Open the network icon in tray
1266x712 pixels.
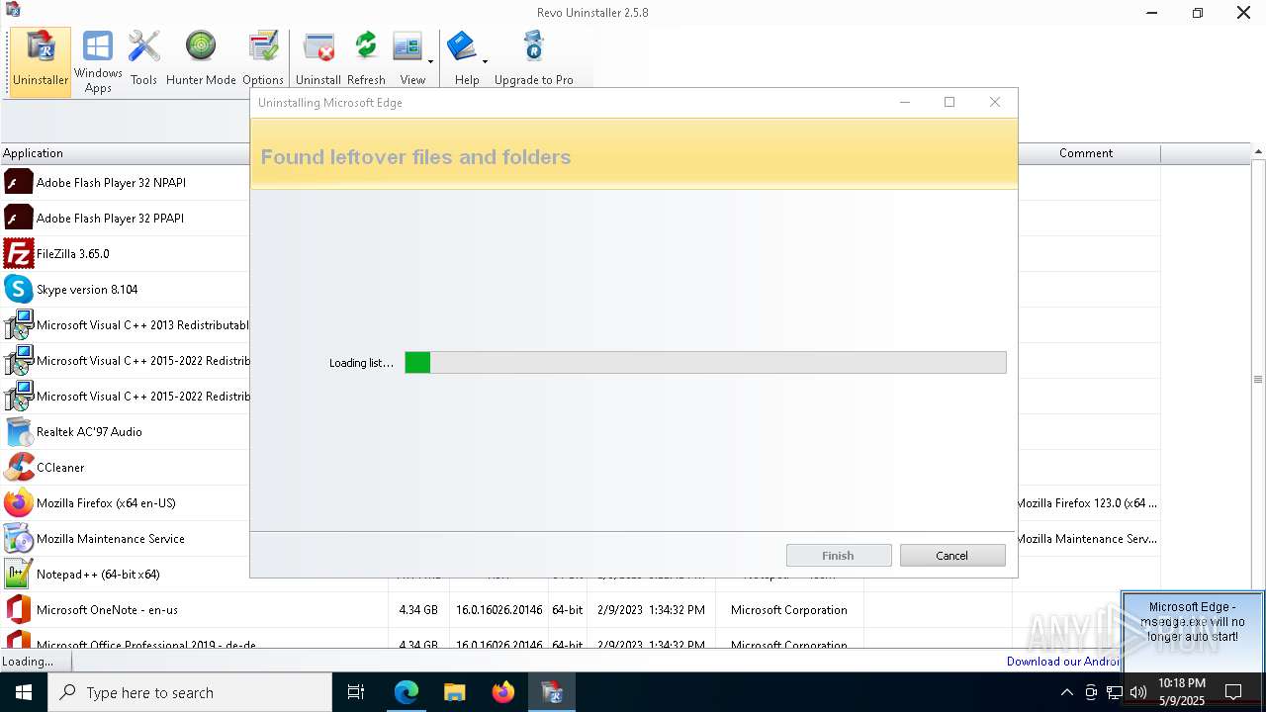click(x=1115, y=692)
